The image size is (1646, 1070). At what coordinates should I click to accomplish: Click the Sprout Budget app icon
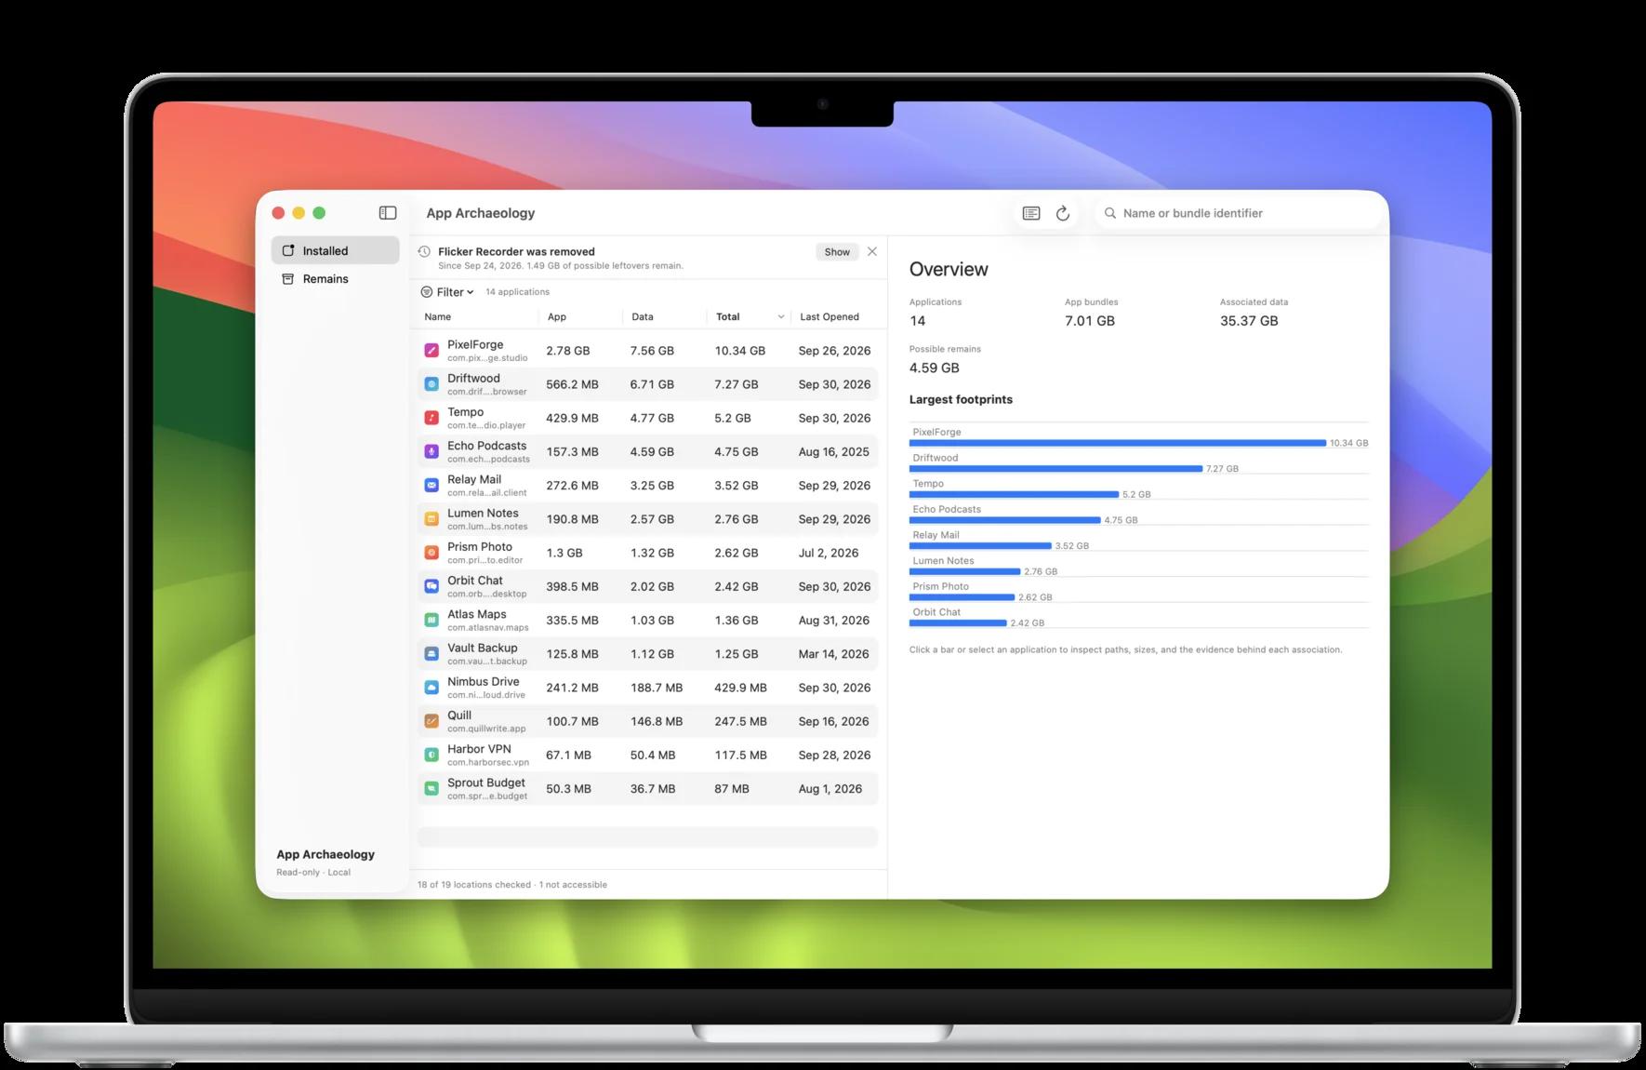(431, 788)
